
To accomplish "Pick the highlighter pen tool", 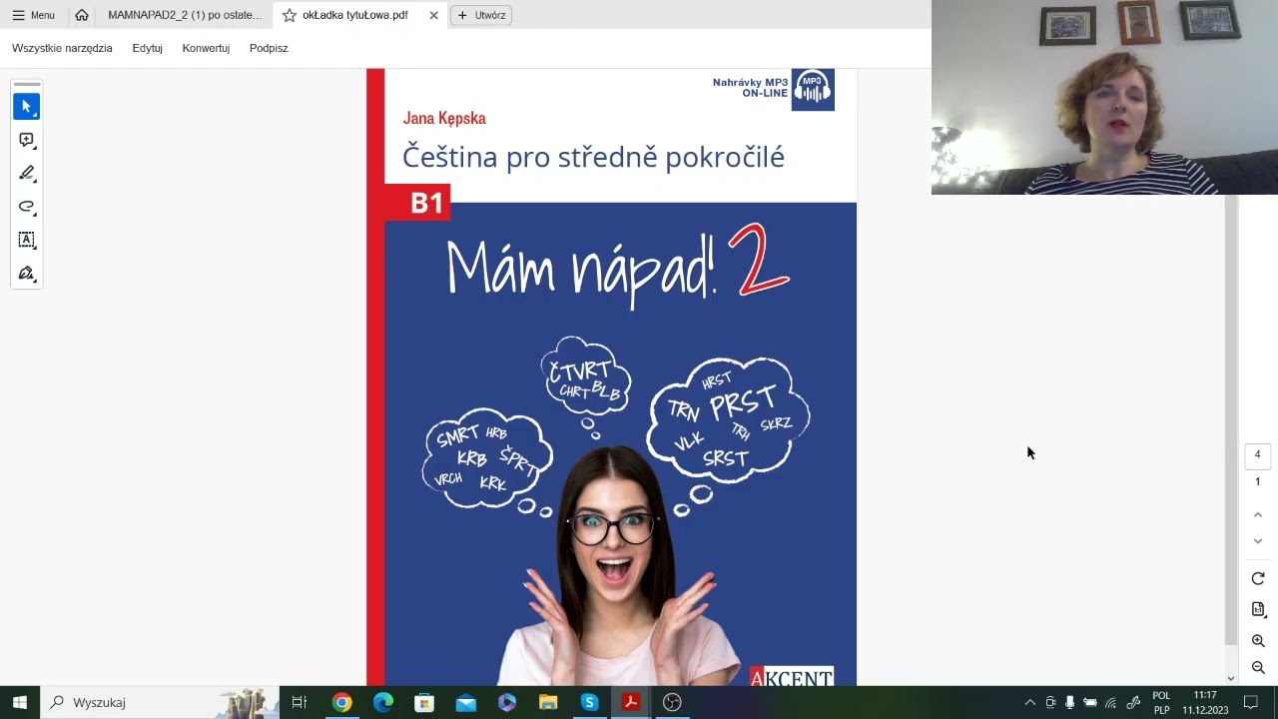I will pos(27,173).
